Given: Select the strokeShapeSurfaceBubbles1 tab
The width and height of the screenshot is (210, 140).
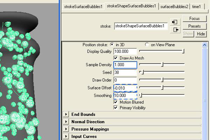Looking at the screenshot, I should pos(131,6).
